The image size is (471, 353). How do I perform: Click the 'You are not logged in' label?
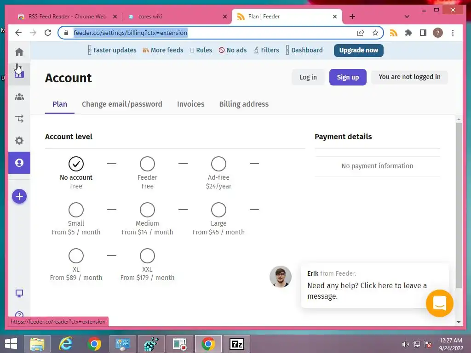[409, 77]
